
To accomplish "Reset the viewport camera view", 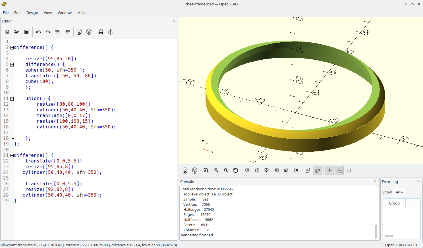I will 235,170.
